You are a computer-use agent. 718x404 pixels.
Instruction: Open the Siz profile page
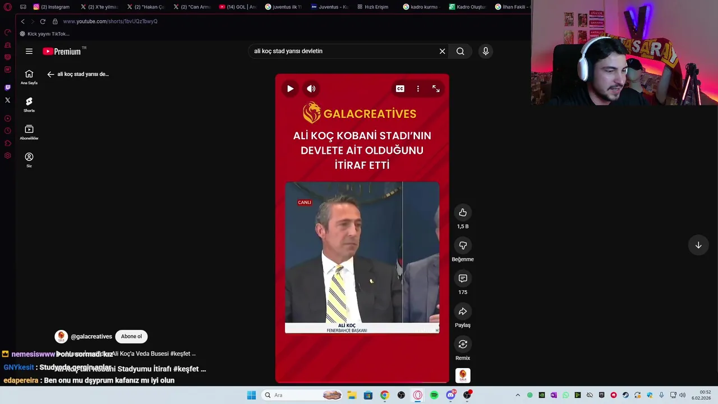29,159
